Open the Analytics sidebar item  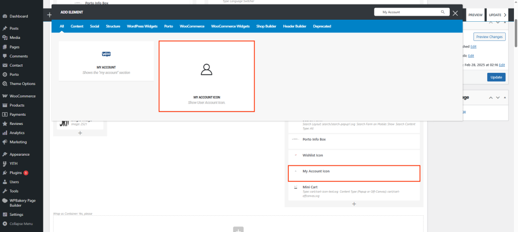[x=17, y=132]
